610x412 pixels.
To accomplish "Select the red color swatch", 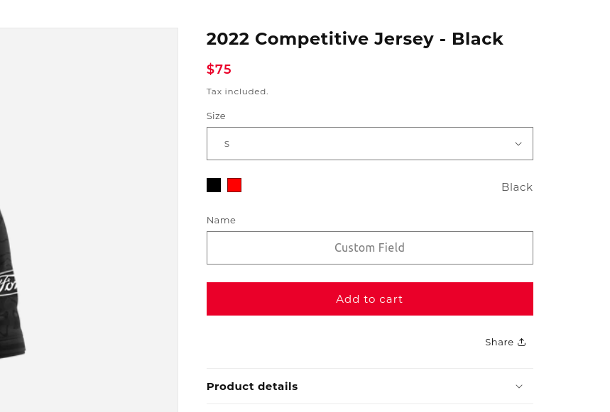I will tap(234, 184).
